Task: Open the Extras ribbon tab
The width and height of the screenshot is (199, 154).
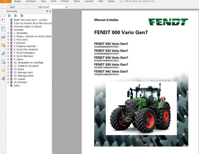Action: pyautogui.click(x=111, y=1)
